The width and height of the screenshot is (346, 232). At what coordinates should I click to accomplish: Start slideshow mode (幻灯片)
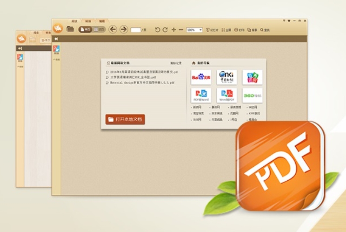coord(212,30)
